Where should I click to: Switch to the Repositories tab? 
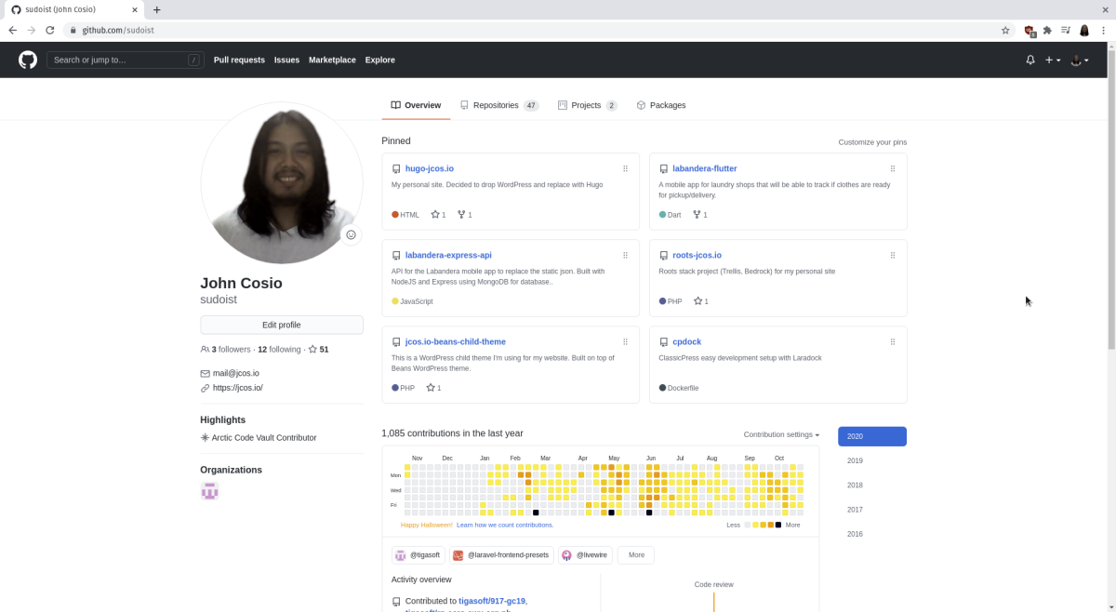click(x=497, y=105)
